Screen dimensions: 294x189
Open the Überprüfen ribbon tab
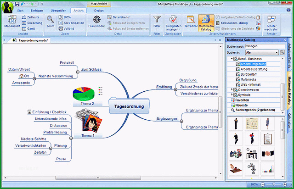pos(58,11)
